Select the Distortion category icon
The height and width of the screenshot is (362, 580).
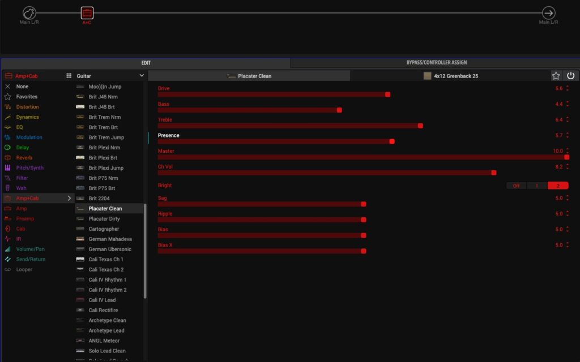8,107
